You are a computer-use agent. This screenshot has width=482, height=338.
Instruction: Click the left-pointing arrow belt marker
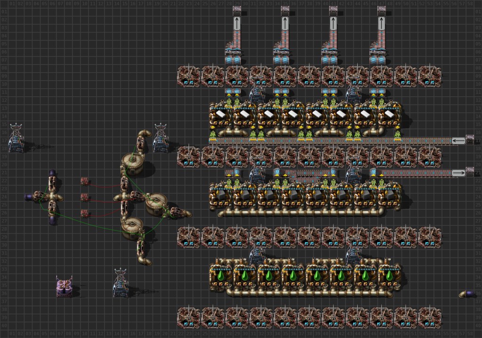[458, 141]
